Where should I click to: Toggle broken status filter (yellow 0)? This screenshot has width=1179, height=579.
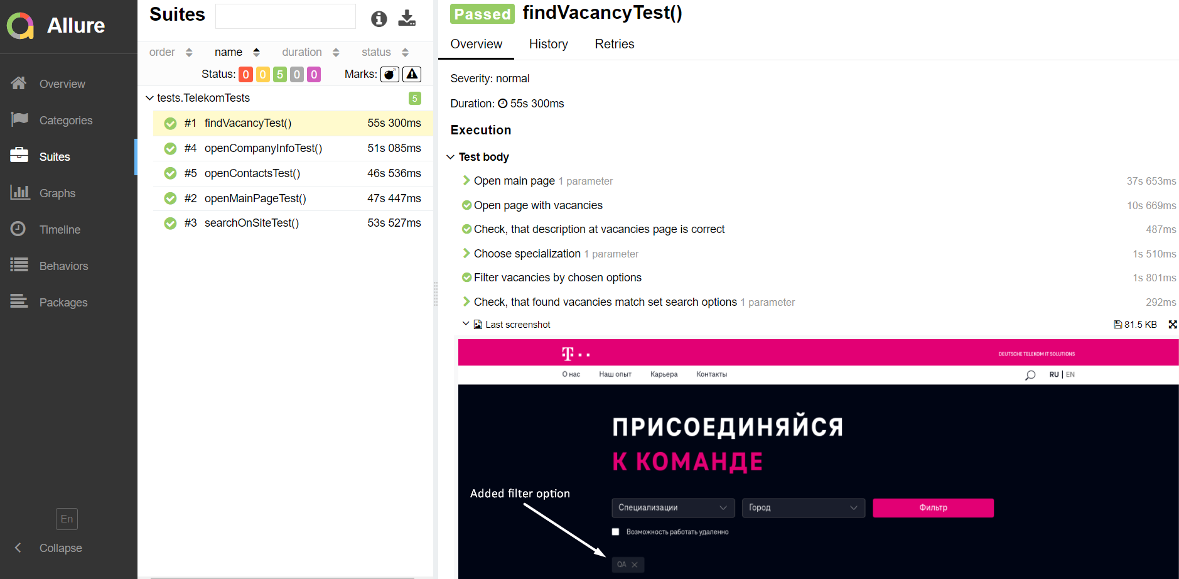pyautogui.click(x=262, y=75)
